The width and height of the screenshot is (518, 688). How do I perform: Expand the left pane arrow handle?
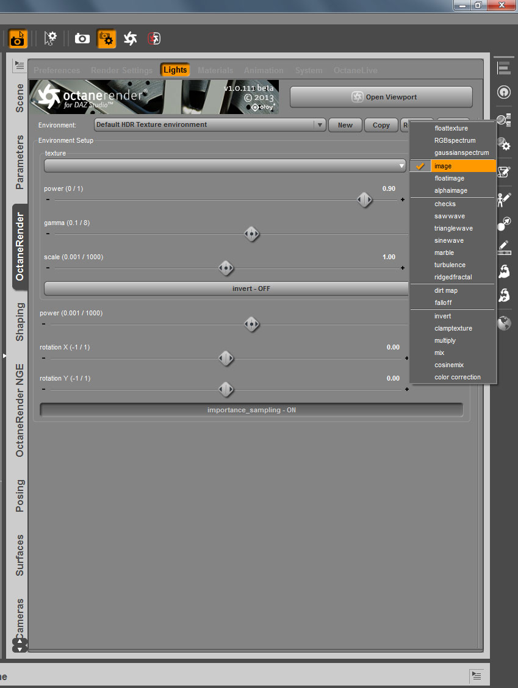click(4, 356)
